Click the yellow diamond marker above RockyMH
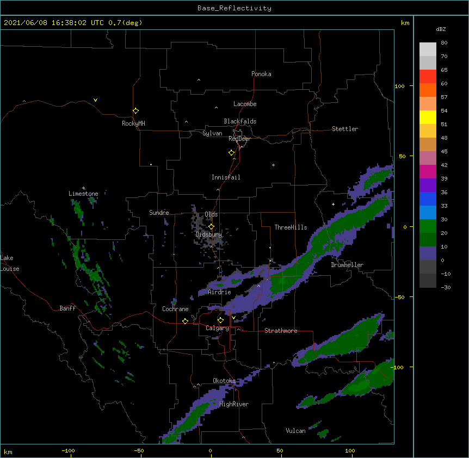This screenshot has height=458, width=469. (135, 111)
